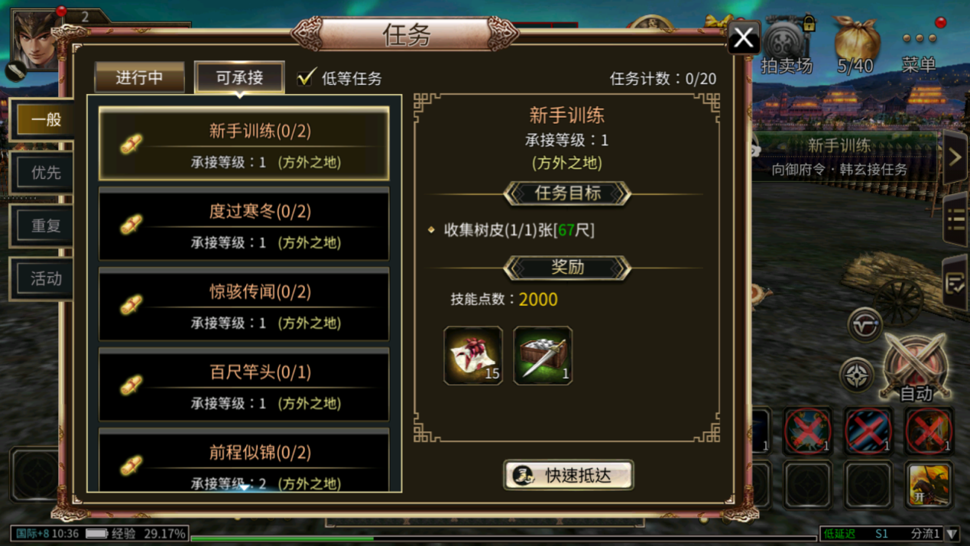This screenshot has width=970, height=546.
Task: Click the 快速抵达 button
Action: pyautogui.click(x=568, y=475)
